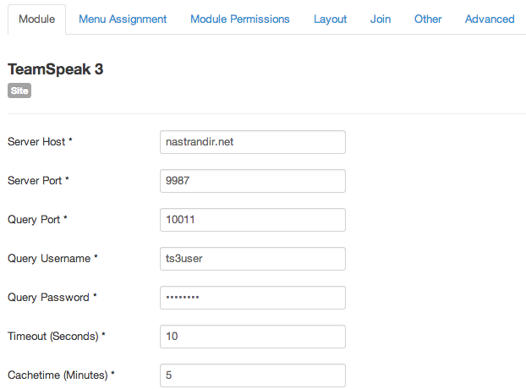Focus the Server Port field showing 9987
The width and height of the screenshot is (526, 389).
(253, 181)
